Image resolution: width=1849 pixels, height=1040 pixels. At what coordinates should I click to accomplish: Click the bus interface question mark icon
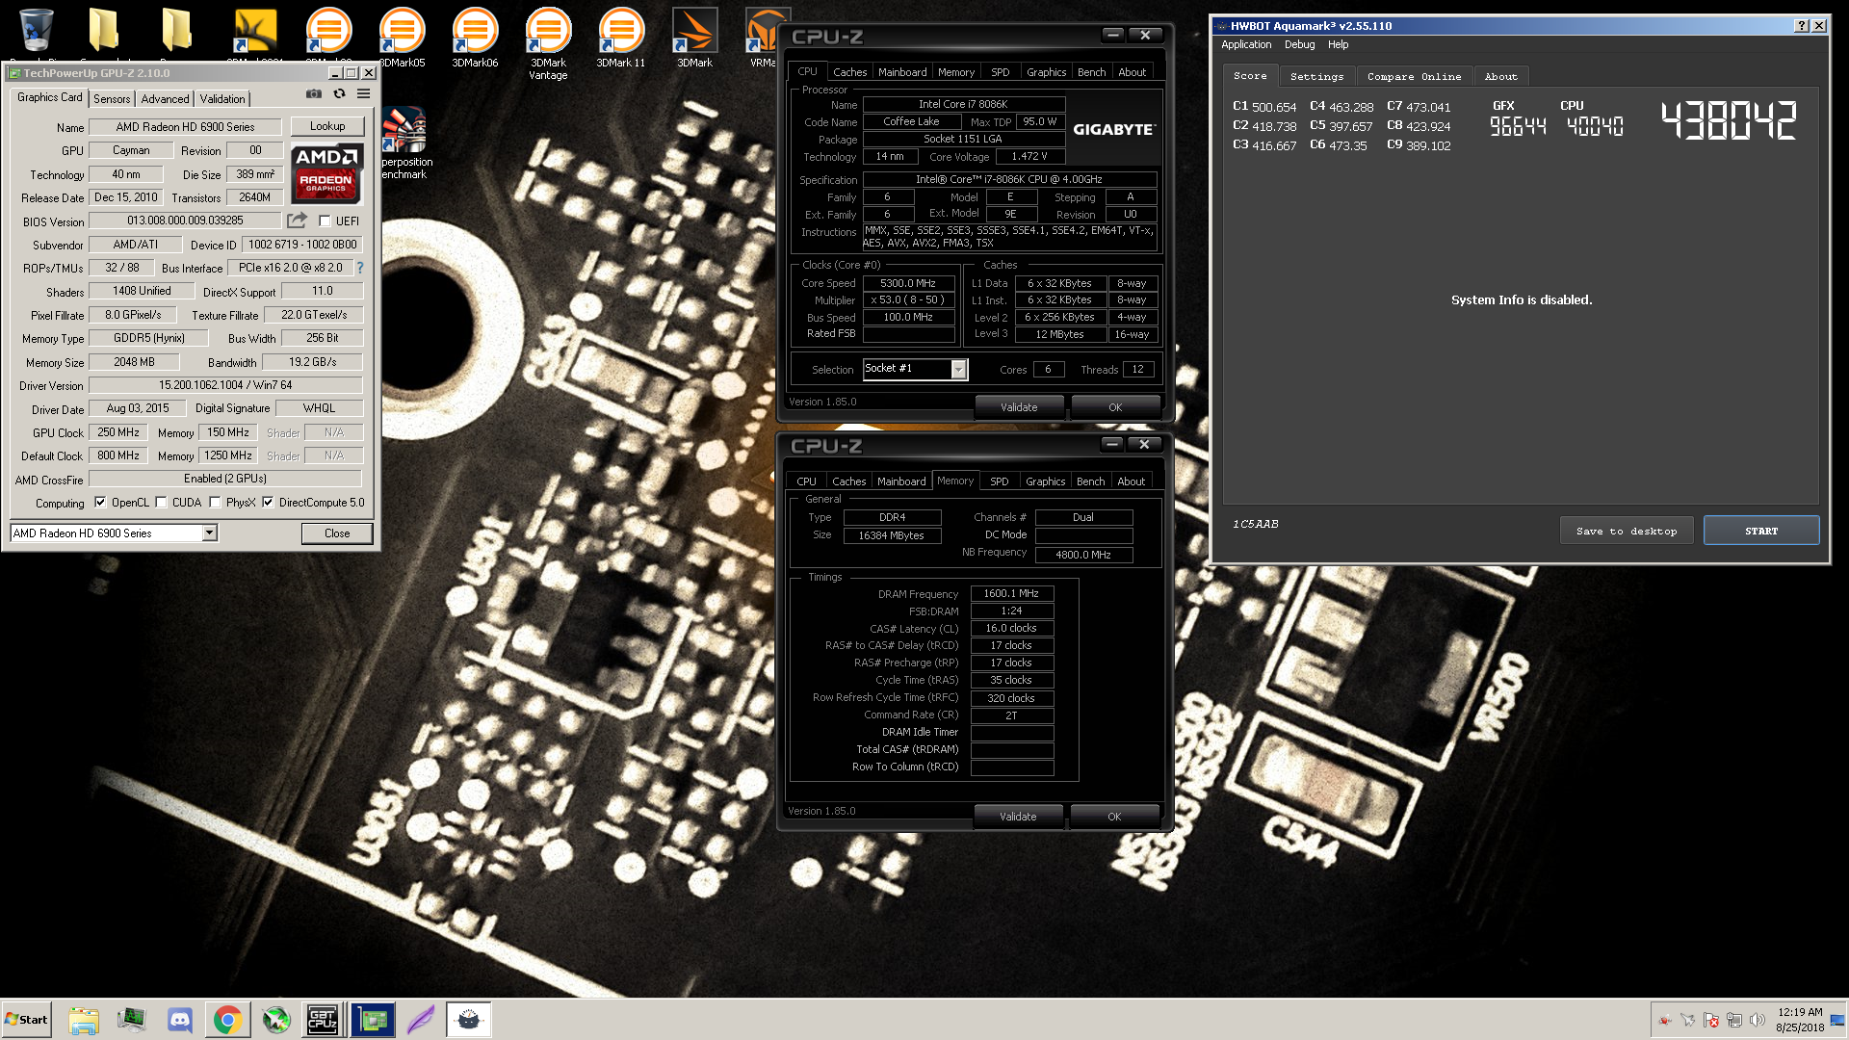click(x=360, y=268)
